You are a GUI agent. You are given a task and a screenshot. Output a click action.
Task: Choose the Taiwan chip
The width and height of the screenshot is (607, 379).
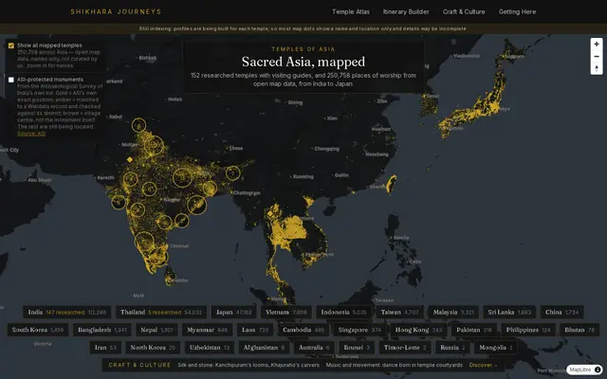(400, 312)
